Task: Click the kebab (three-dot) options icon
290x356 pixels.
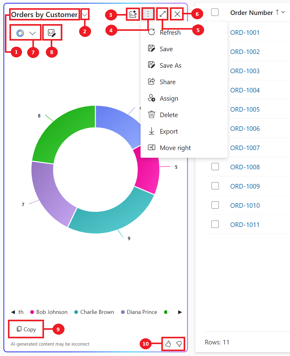Action: pos(148,14)
